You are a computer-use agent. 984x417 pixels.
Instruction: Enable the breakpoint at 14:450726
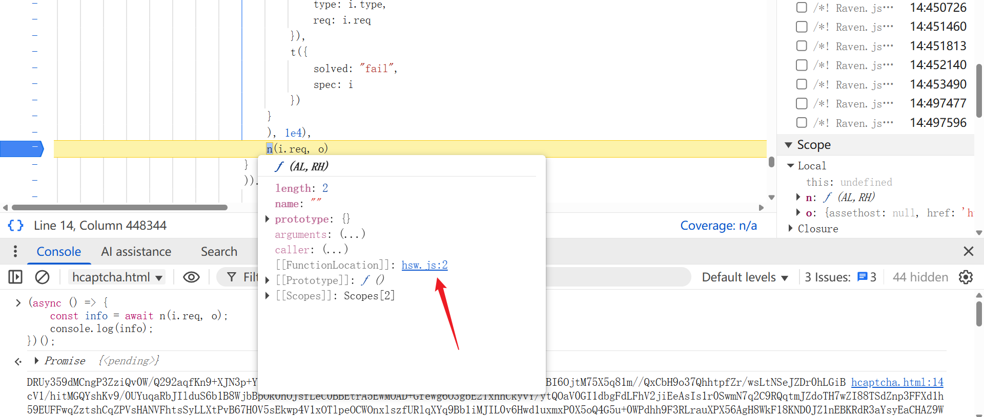click(x=802, y=8)
